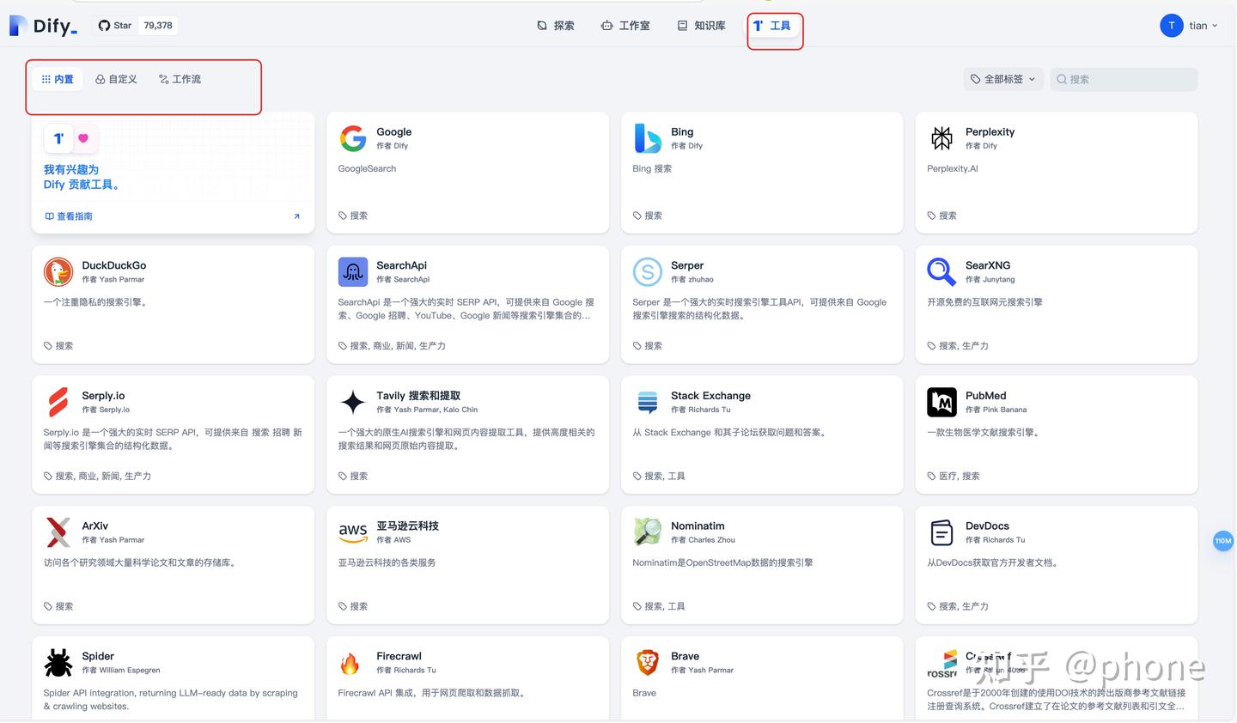The height and width of the screenshot is (723, 1237).
Task: Switch to the 工作室 section
Action: (x=625, y=25)
